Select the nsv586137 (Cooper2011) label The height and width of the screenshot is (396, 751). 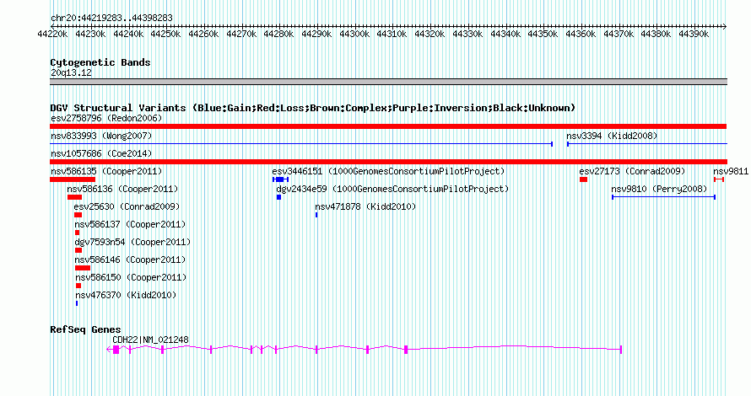130,224
